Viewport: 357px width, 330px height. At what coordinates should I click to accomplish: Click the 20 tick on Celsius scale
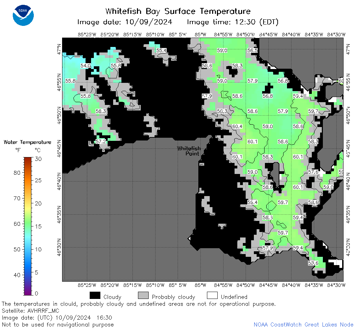click(x=38, y=203)
